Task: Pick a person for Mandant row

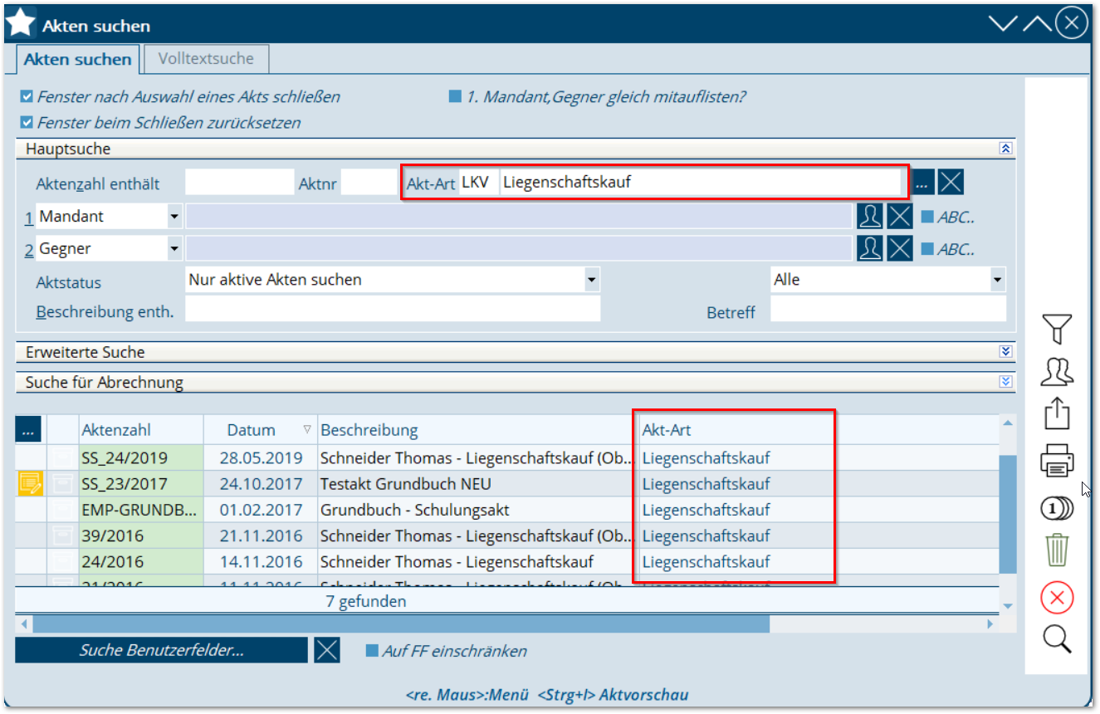Action: [x=869, y=217]
